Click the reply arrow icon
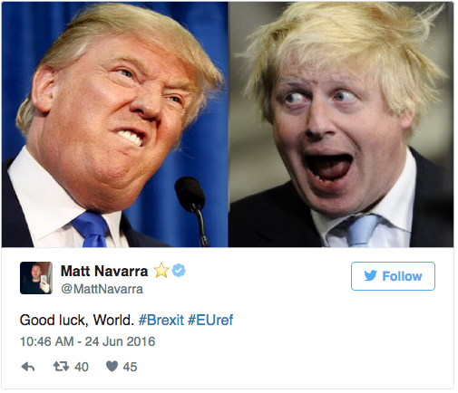This screenshot has height=393, width=458. point(28,367)
